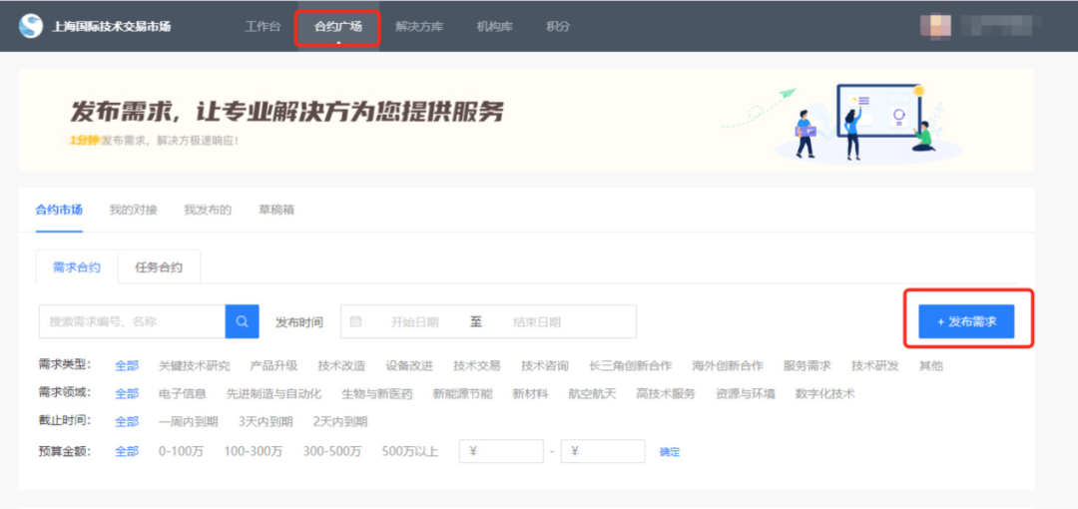Click the blue search magnifier icon
Screen dimensions: 1078x509
pyautogui.click(x=242, y=321)
